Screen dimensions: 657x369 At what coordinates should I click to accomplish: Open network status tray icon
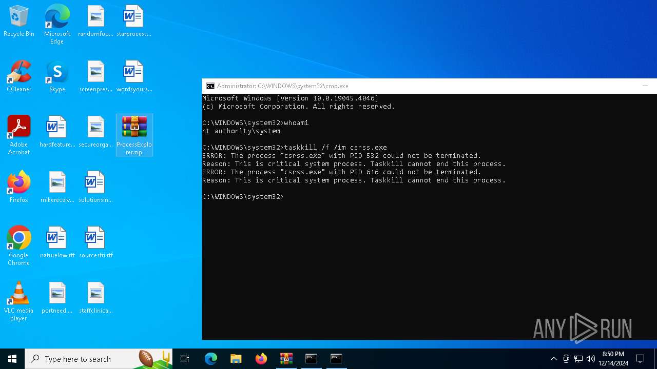click(x=578, y=359)
